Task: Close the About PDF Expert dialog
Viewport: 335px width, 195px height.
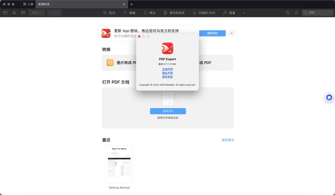Action: click(x=139, y=36)
